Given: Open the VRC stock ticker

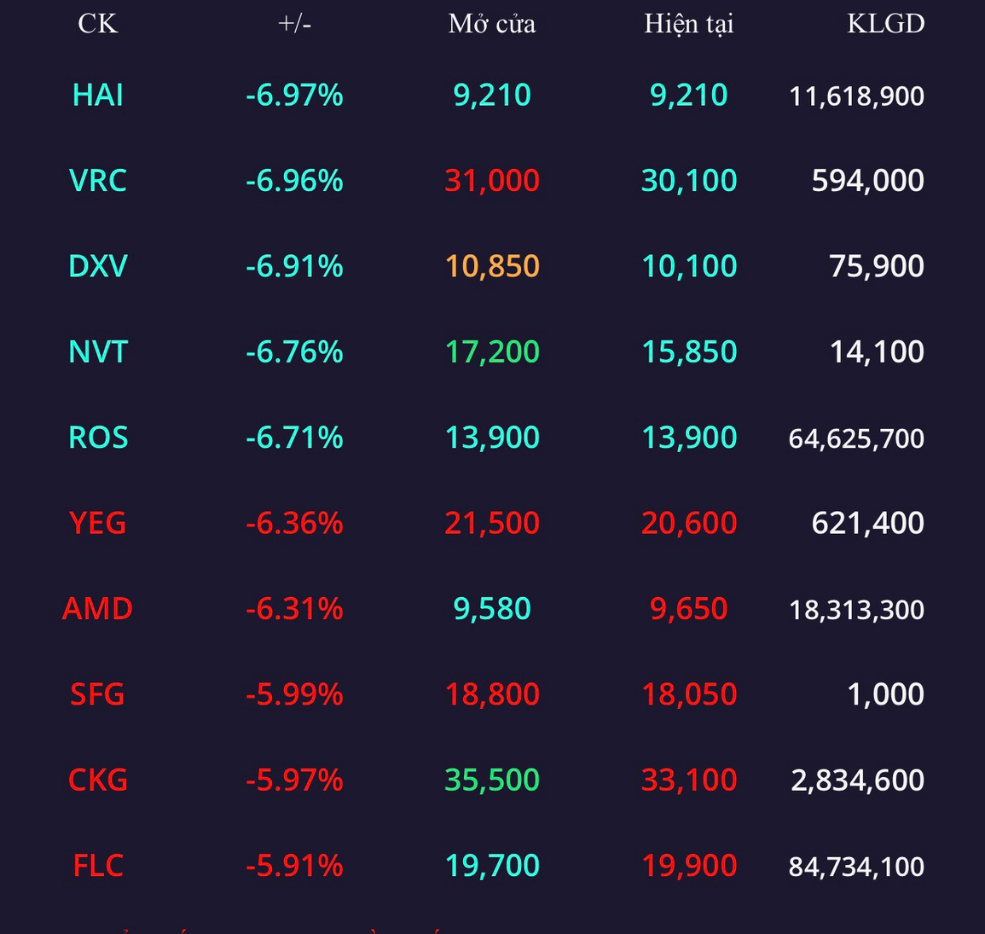Looking at the screenshot, I should tap(97, 181).
